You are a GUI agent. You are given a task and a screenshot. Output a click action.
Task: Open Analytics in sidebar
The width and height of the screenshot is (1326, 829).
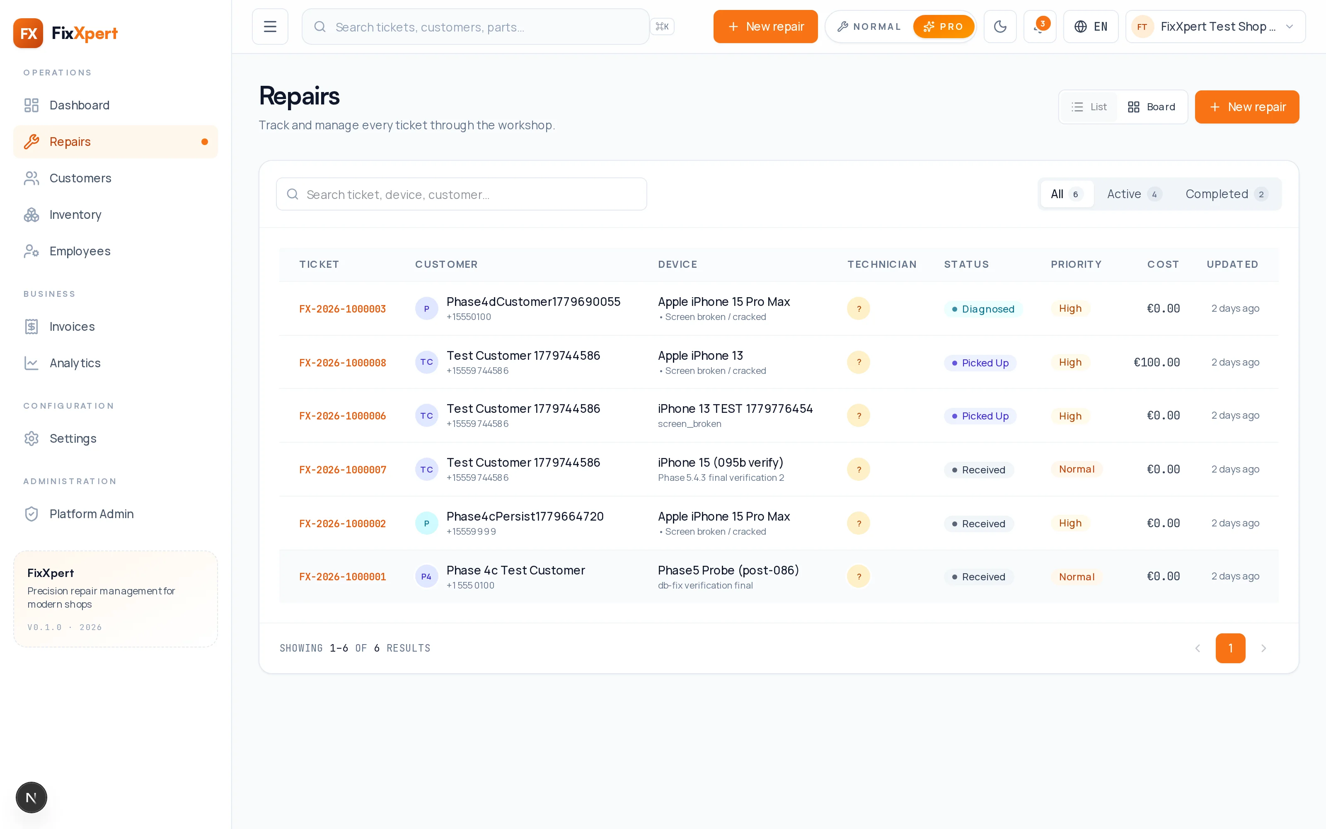tap(116, 363)
